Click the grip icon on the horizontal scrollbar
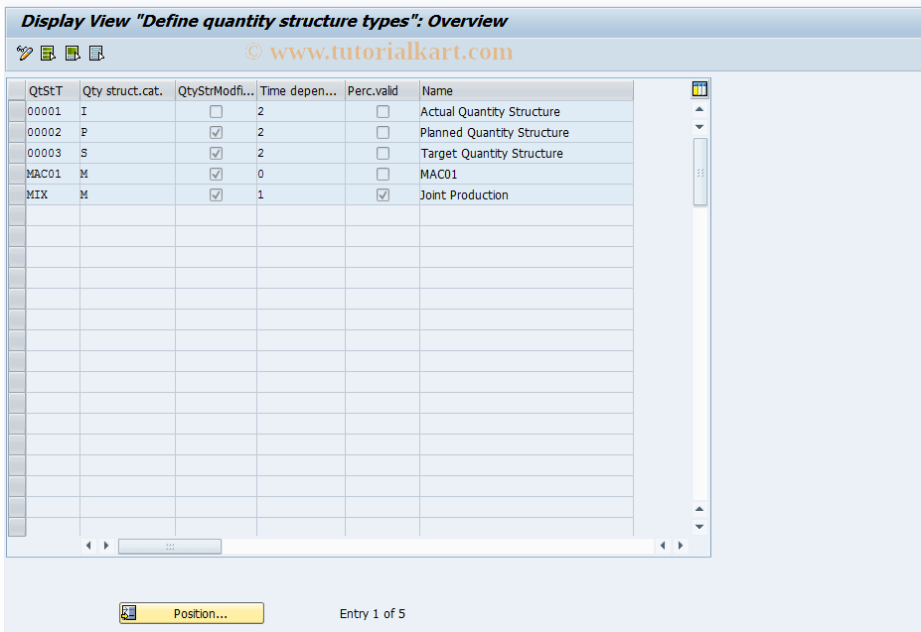Image resolution: width=921 pixels, height=632 pixels. point(169,546)
